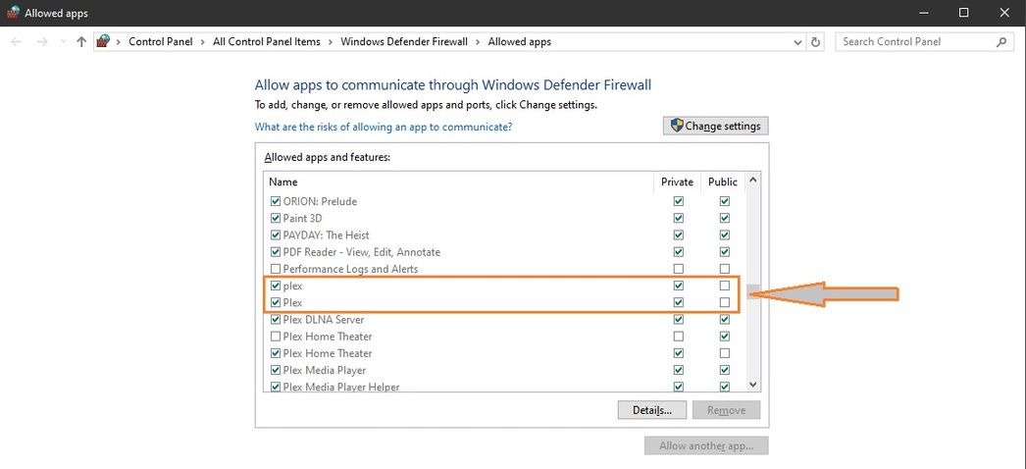
Task: Navigate to All Control Panel Items breadcrumb
Action: pyautogui.click(x=267, y=42)
